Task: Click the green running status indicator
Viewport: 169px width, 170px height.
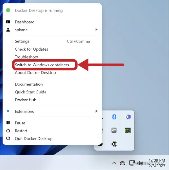Action: tap(8, 10)
